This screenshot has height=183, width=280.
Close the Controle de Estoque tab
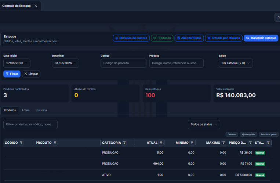tap(36, 6)
